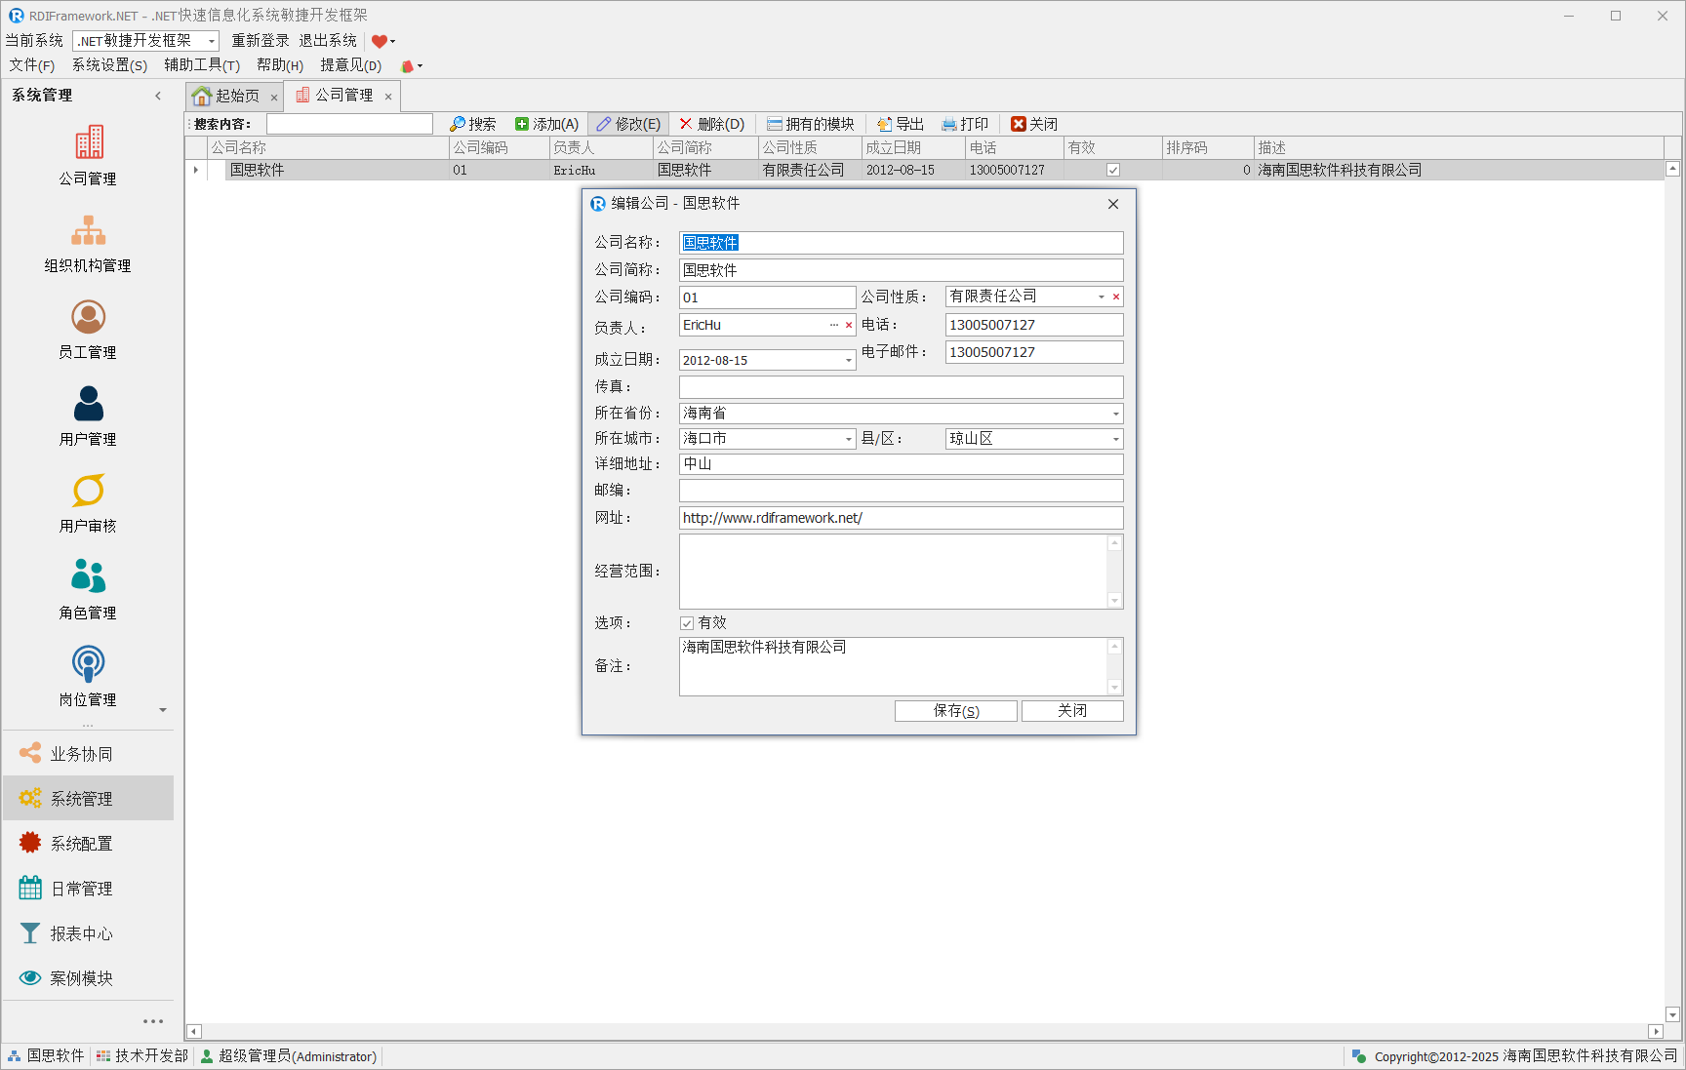Screen dimensions: 1686x1070
Task: Expand the 县/区 dropdown list
Action: point(1115,439)
